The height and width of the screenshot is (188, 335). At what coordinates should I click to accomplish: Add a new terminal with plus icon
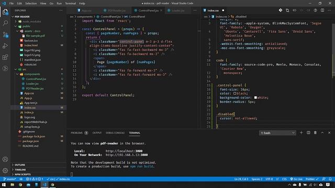point(301,133)
